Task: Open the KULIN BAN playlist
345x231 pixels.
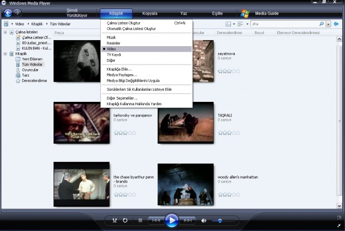Action: [x=37, y=48]
